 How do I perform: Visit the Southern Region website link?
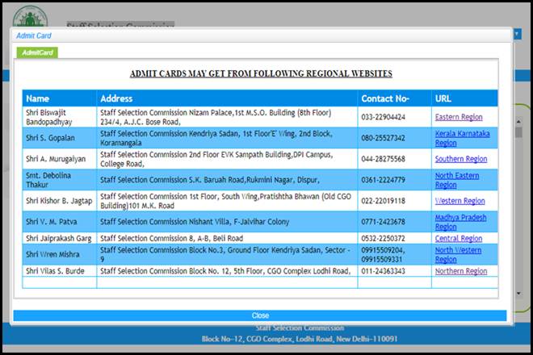coord(460,159)
